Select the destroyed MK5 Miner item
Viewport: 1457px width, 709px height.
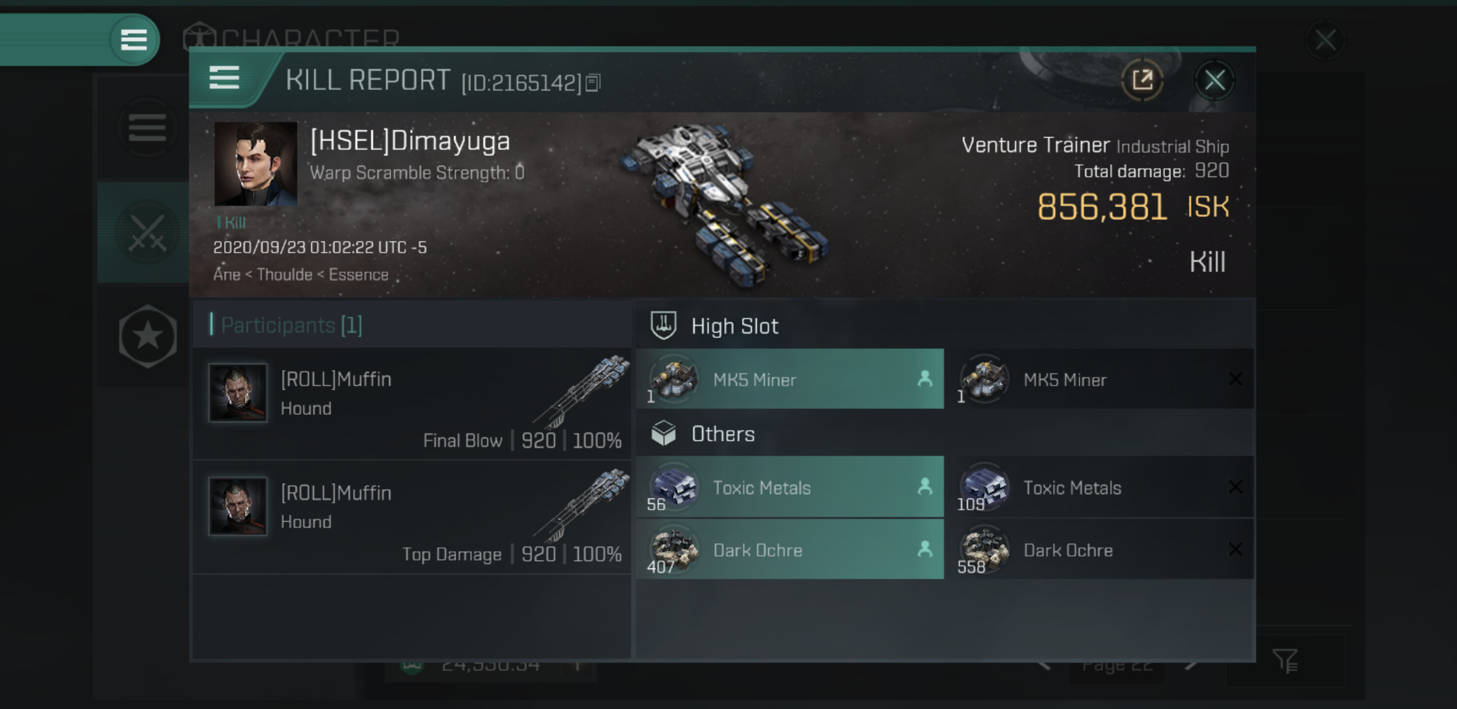[x=1100, y=379]
